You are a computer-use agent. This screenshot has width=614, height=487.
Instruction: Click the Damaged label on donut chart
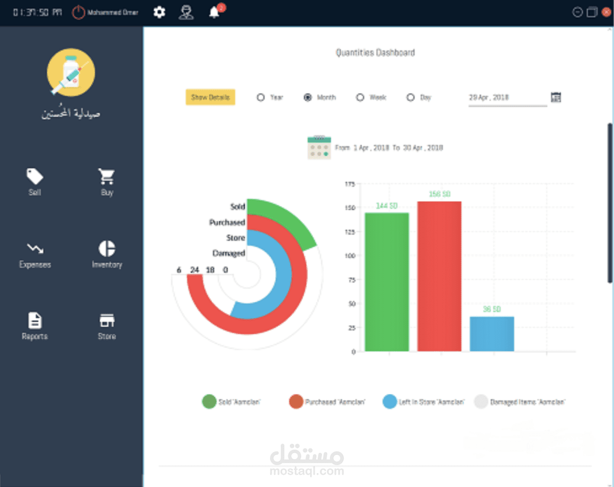pyautogui.click(x=229, y=253)
